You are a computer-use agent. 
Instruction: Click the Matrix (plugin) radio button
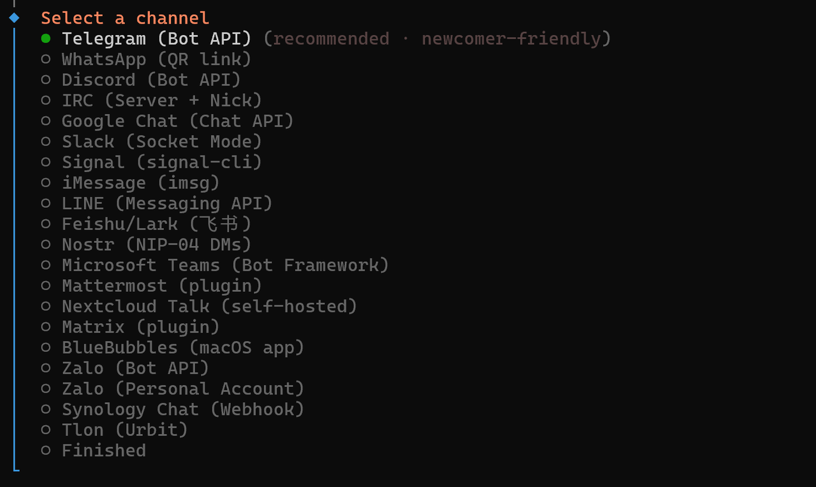point(46,327)
